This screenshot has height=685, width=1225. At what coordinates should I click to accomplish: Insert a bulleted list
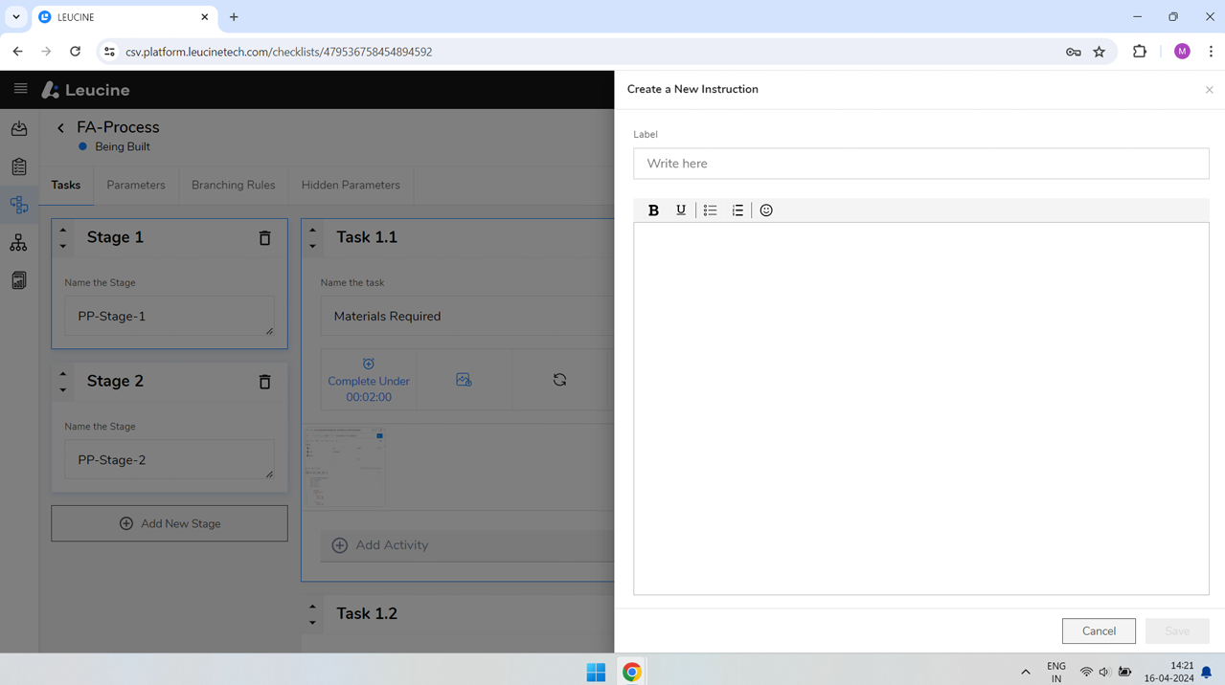710,210
